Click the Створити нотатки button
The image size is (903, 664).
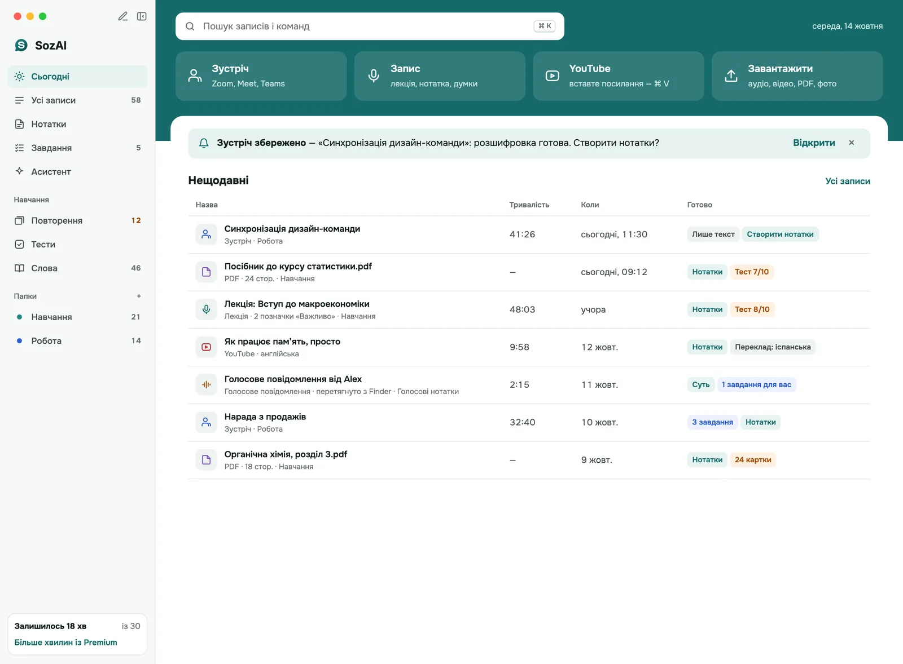coord(780,234)
